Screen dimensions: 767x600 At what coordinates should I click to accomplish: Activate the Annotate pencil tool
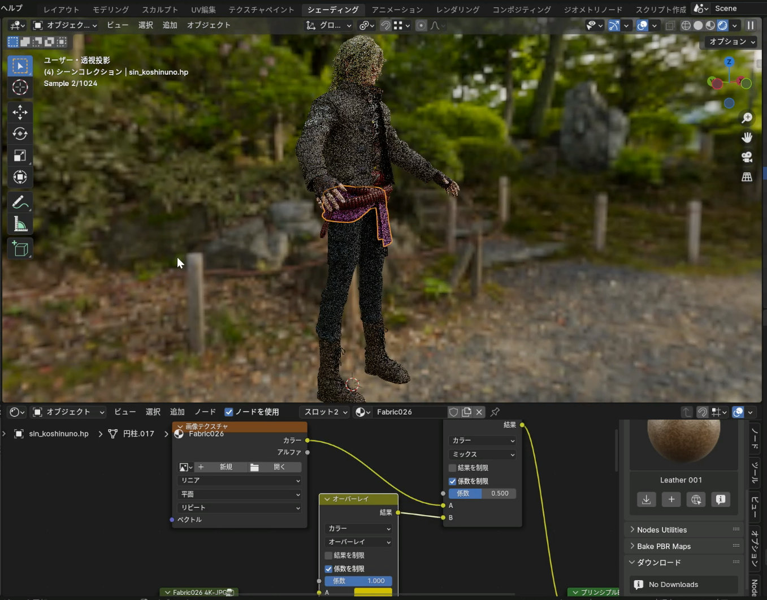[20, 202]
